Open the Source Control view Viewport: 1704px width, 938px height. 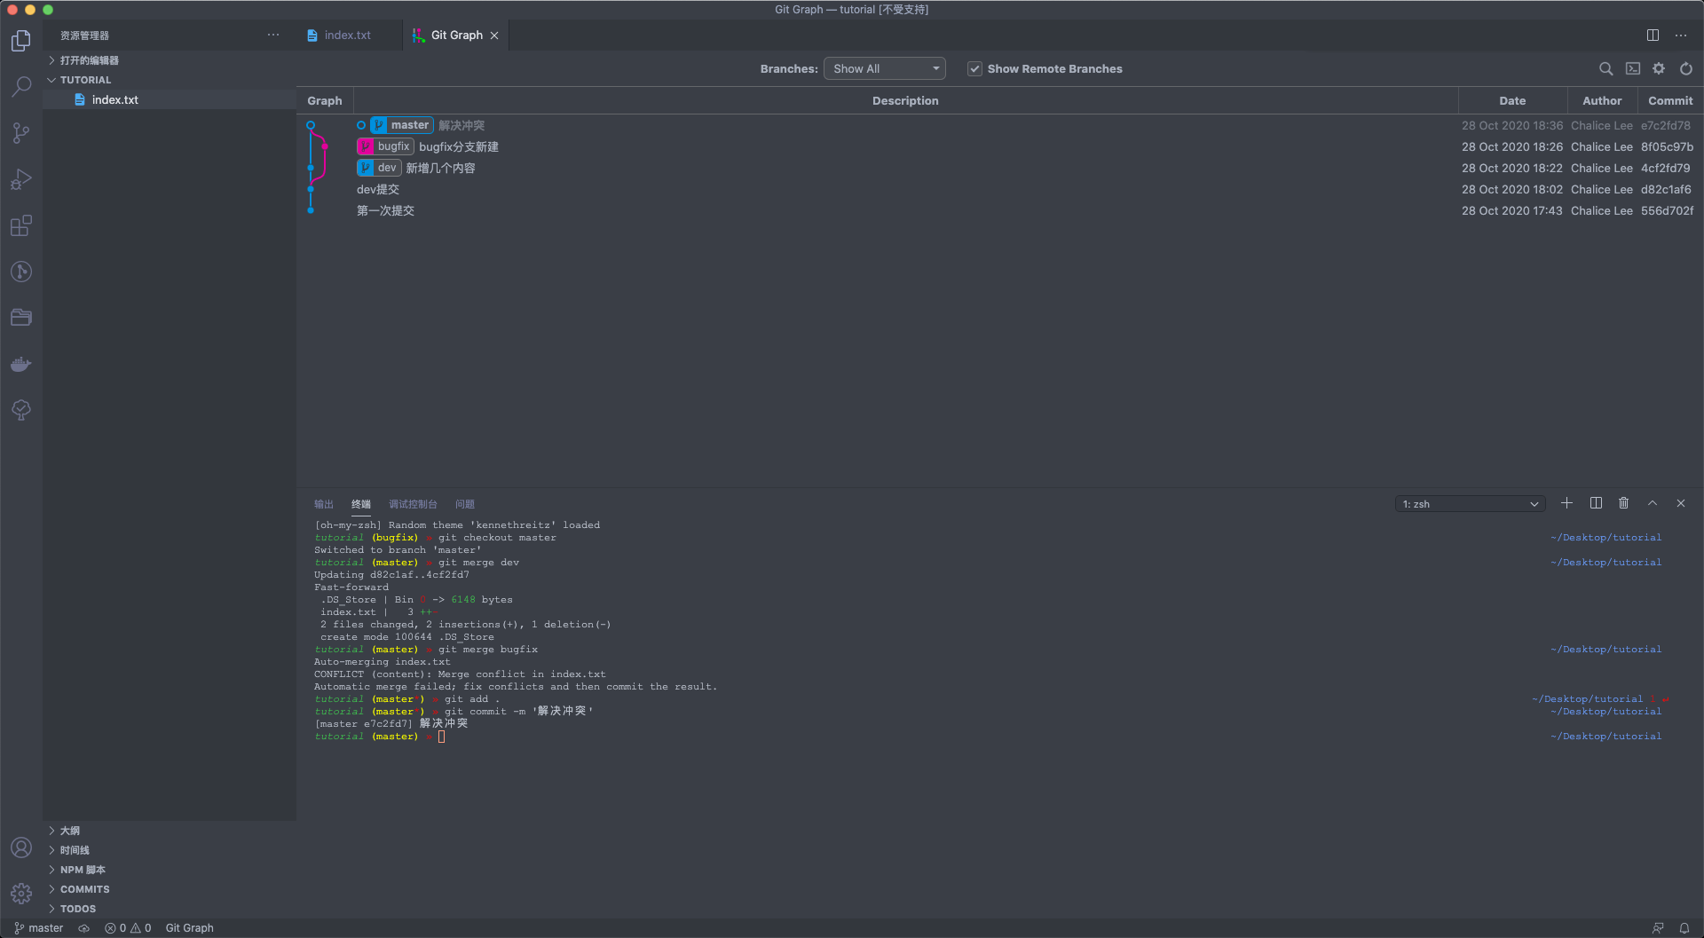click(x=21, y=133)
